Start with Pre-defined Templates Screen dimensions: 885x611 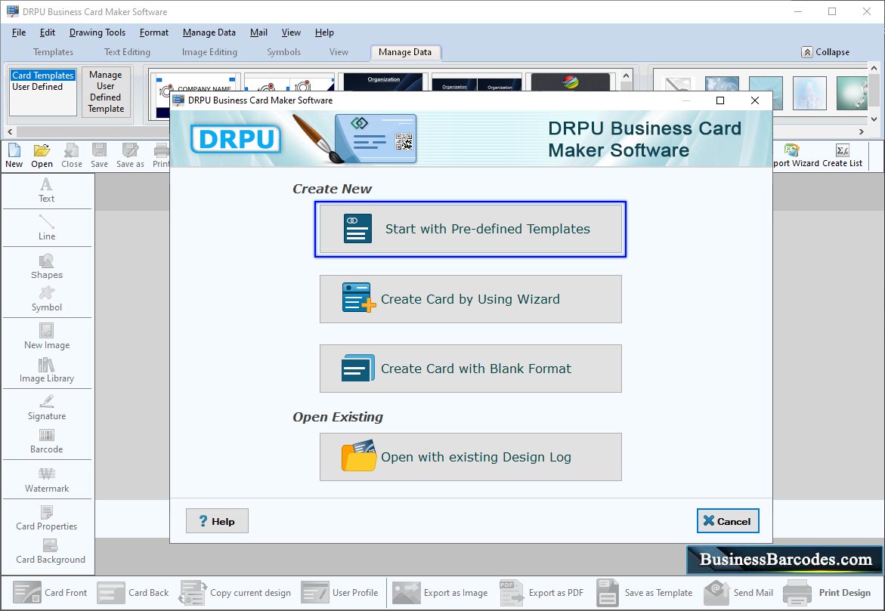(x=470, y=229)
